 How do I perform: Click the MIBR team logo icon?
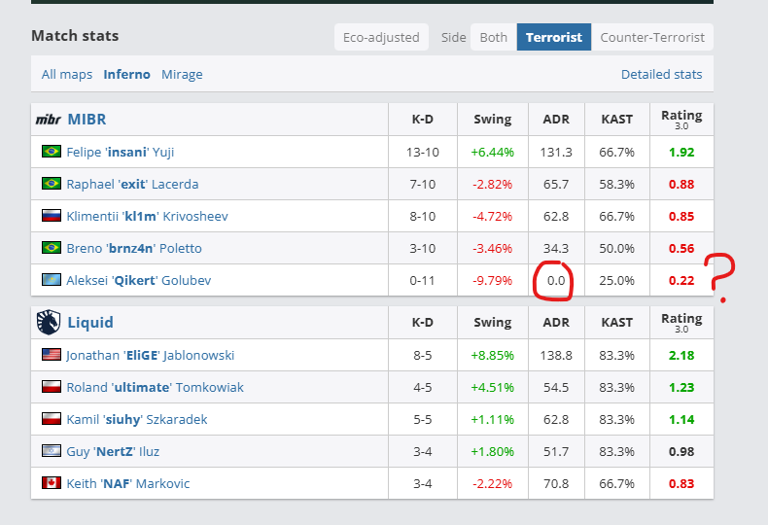(48, 120)
